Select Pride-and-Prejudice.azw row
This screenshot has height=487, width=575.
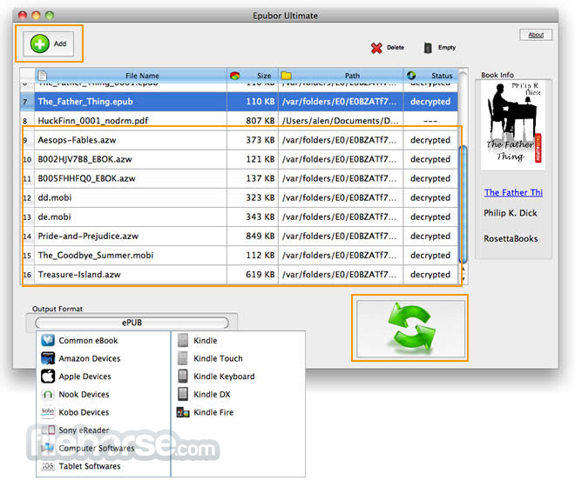tap(239, 237)
